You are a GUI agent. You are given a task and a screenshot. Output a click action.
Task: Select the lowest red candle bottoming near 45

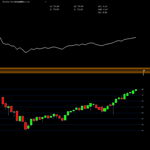[x=25, y=126]
